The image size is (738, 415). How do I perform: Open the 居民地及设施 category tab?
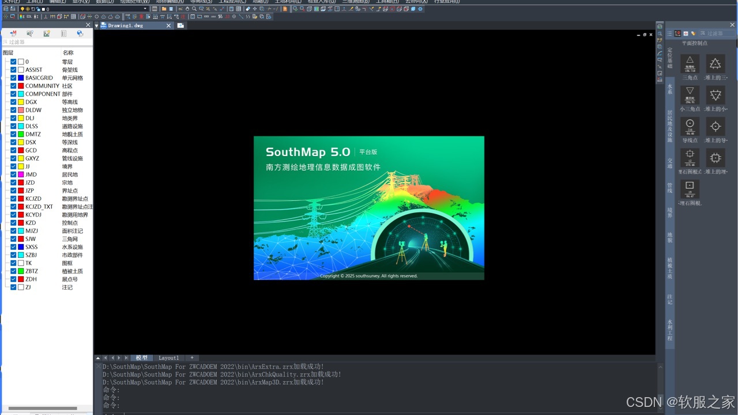coord(670,126)
